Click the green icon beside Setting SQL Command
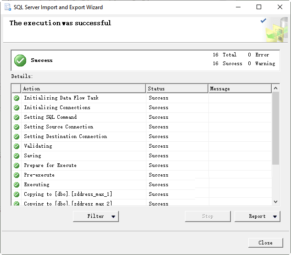This screenshot has height=255, width=291. click(17, 117)
